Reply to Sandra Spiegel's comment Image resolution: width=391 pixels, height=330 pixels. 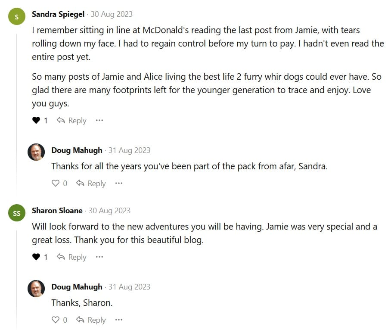point(72,121)
